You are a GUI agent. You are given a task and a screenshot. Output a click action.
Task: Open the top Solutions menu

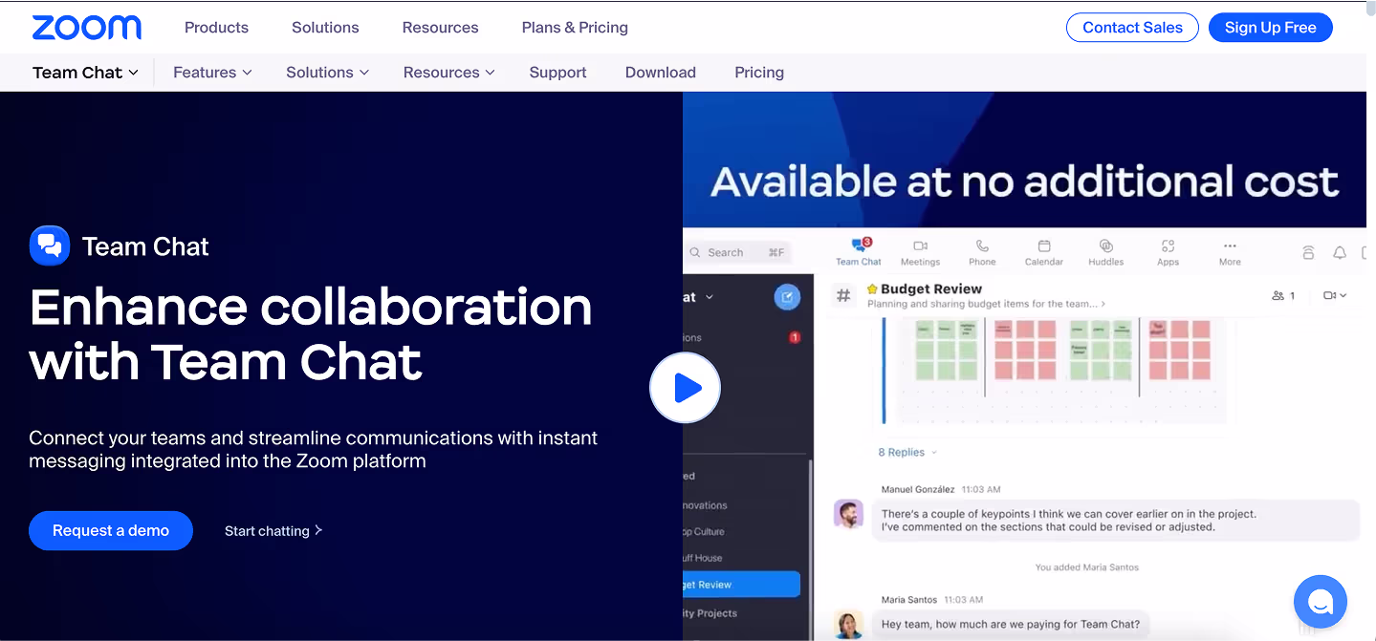(325, 28)
